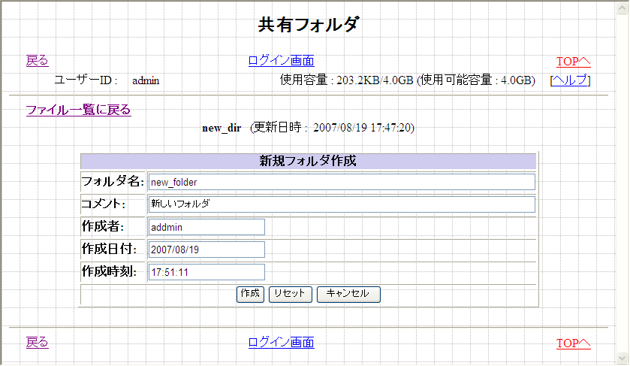This screenshot has width=630, height=366.
Task: Open the bottom ログイン画面 link
Action: [x=281, y=343]
